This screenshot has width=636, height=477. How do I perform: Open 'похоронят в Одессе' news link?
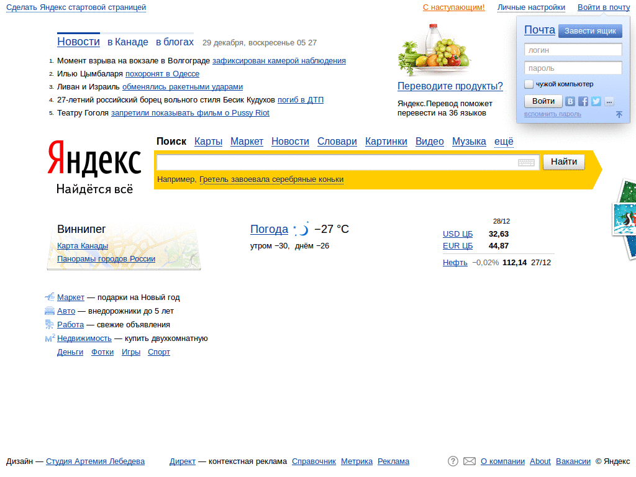click(x=162, y=73)
